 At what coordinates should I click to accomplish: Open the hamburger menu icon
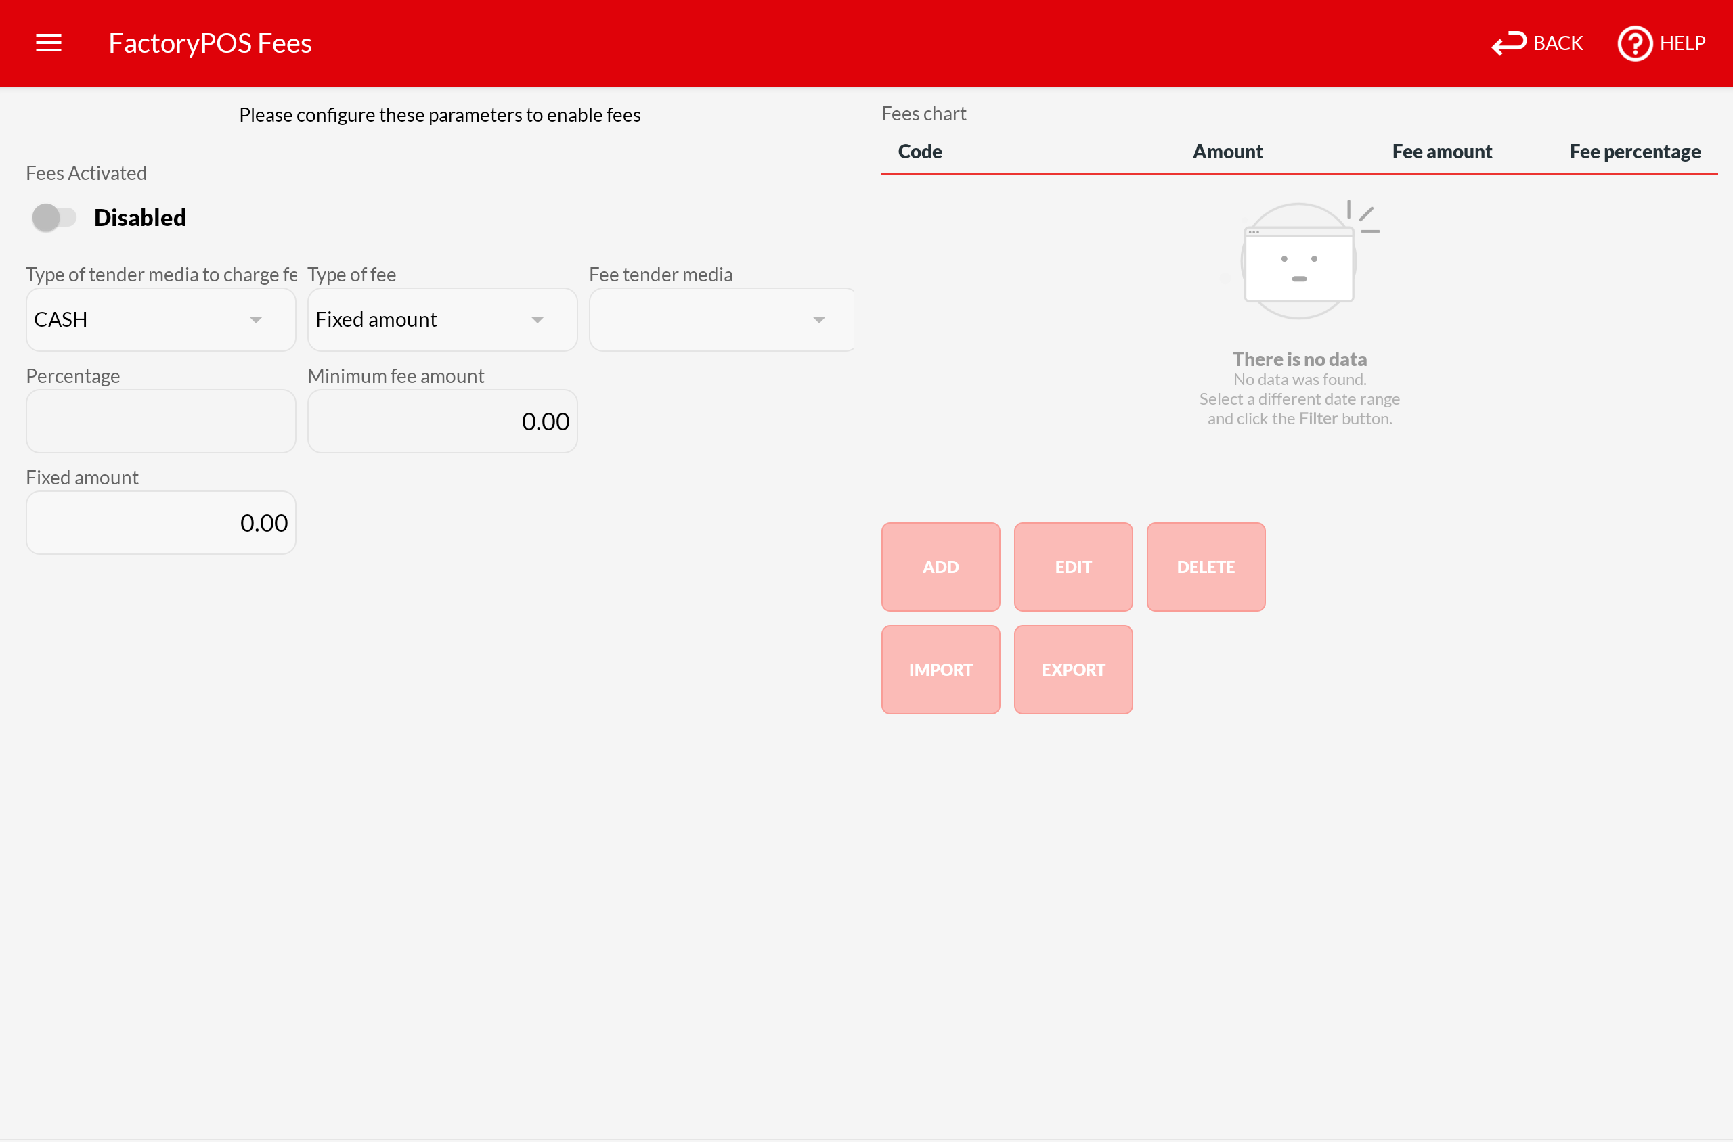(48, 43)
